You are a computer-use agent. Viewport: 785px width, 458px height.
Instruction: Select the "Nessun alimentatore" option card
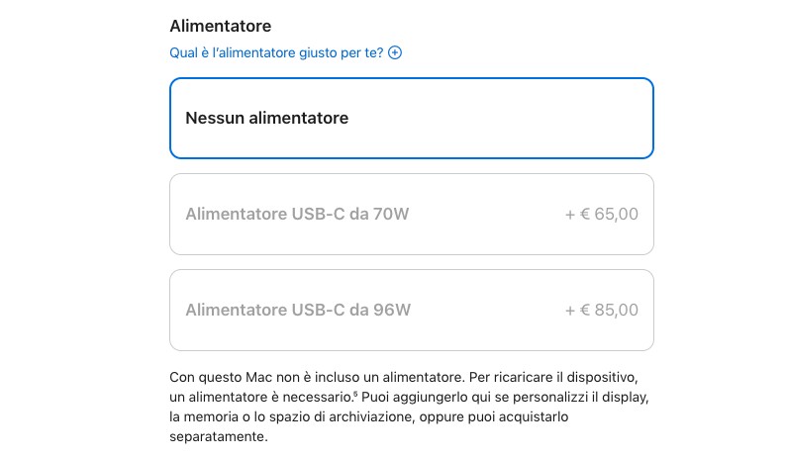click(x=411, y=119)
